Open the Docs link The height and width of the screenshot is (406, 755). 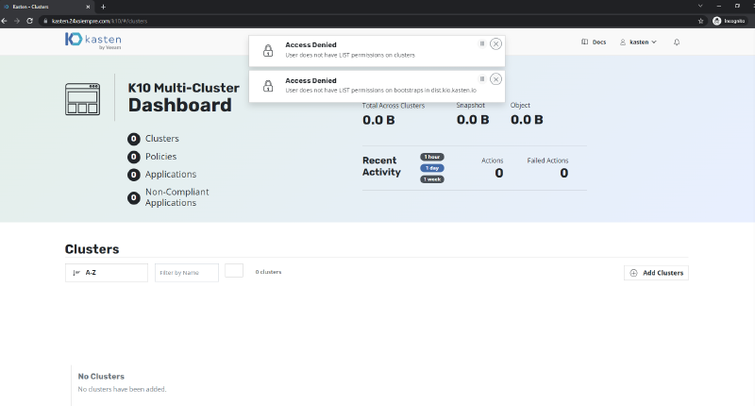coord(594,42)
